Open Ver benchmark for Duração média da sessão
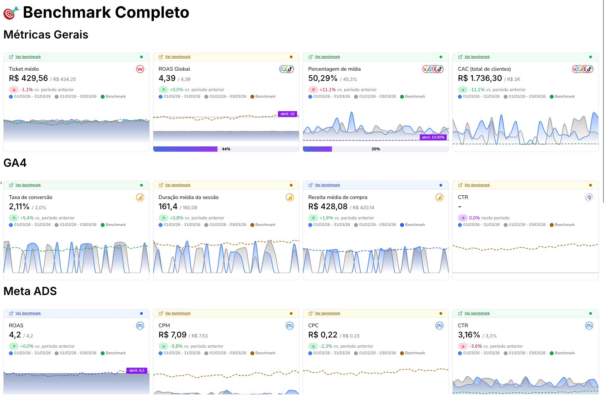Screen dimensions: 604x397 tap(178, 185)
